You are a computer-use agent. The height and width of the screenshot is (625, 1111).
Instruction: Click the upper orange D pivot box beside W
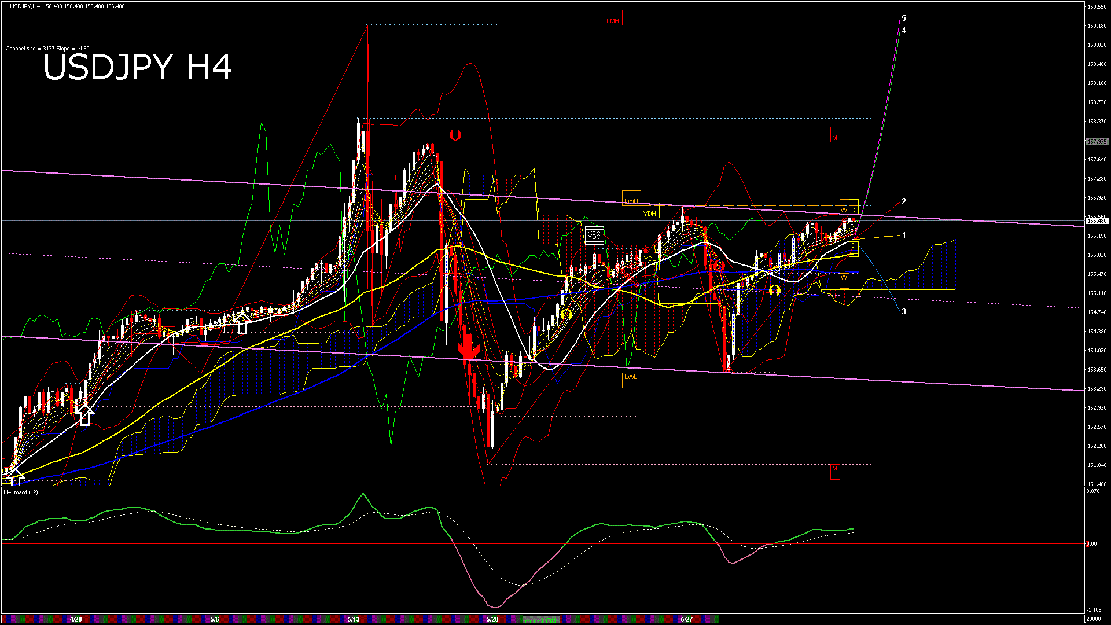pos(854,207)
